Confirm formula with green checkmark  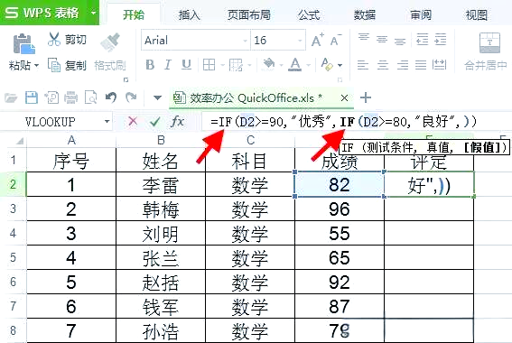pos(154,122)
